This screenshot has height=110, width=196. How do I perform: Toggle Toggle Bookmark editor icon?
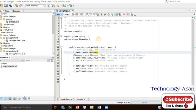tap(112, 14)
